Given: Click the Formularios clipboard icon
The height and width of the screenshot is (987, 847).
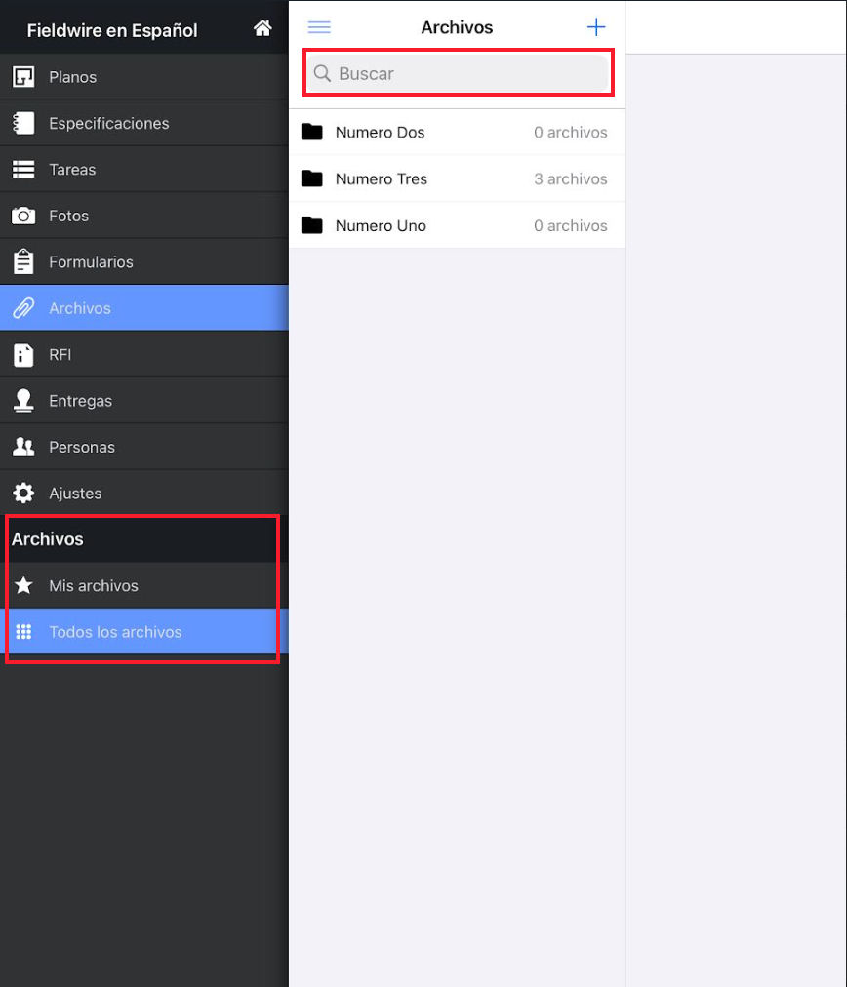Looking at the screenshot, I should point(23,261).
